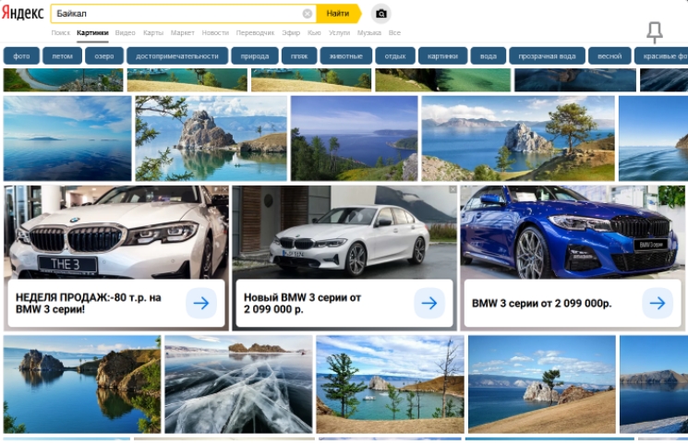Go to the Новости tab
Viewport: 688px width, 444px height.
pos(214,32)
